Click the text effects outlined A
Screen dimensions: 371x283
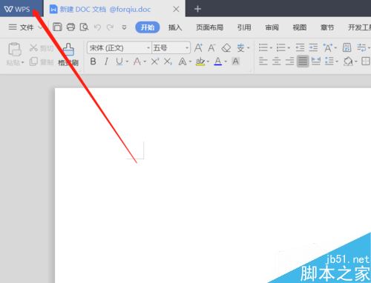click(183, 61)
